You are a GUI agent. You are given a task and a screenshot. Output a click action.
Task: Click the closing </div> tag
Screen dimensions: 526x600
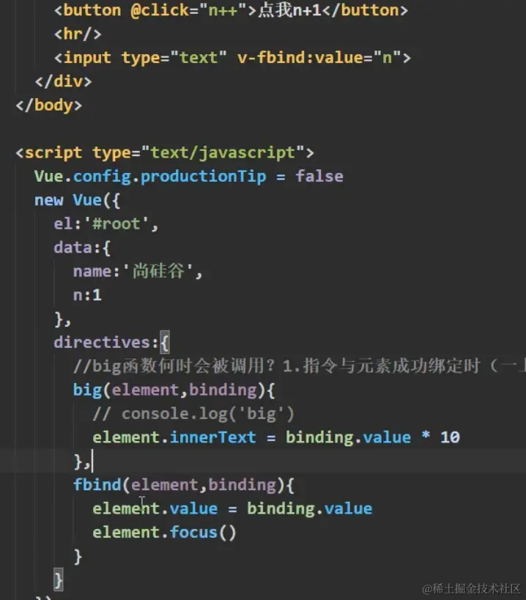tap(63, 81)
